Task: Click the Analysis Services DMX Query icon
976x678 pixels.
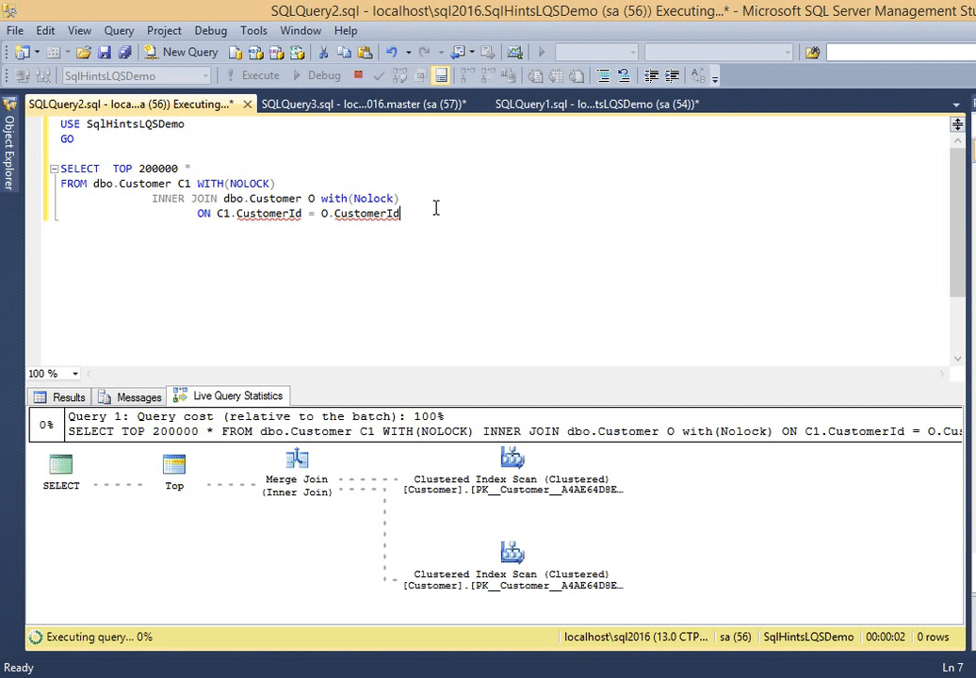Action: click(x=276, y=52)
